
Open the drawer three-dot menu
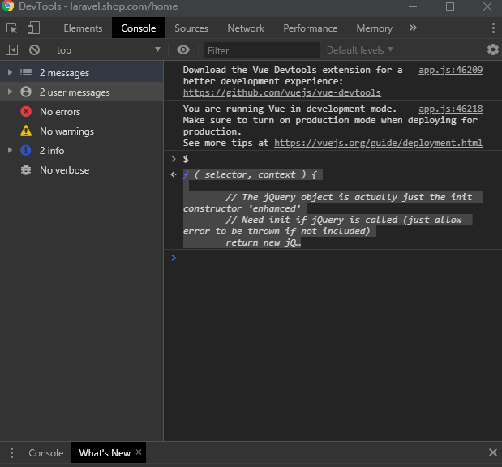[x=11, y=452]
